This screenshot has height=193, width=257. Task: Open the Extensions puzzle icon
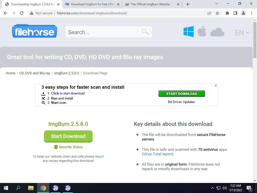227,13
